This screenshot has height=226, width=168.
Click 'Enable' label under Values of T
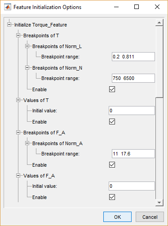click(x=40, y=122)
